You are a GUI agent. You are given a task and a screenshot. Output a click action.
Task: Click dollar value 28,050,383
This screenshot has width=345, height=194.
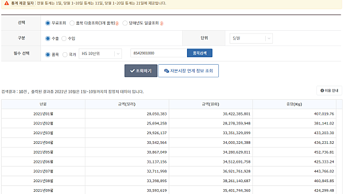[x=157, y=114]
